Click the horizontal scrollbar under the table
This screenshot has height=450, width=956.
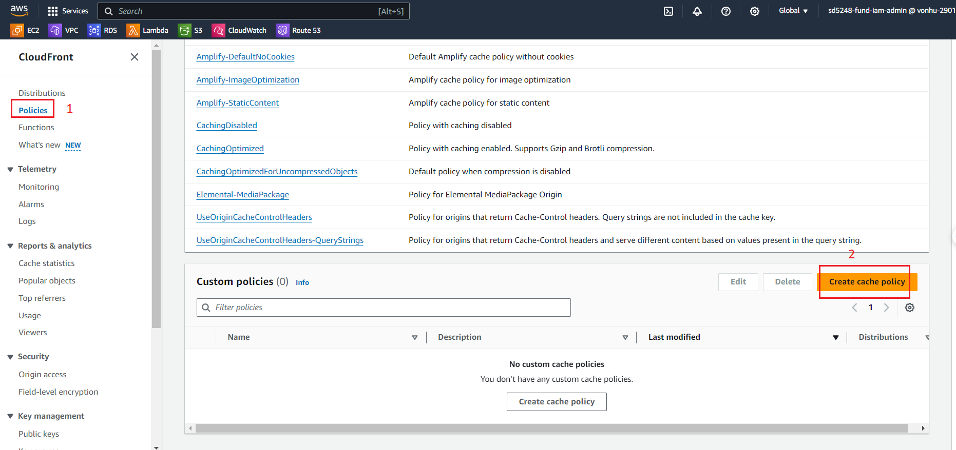(x=551, y=428)
